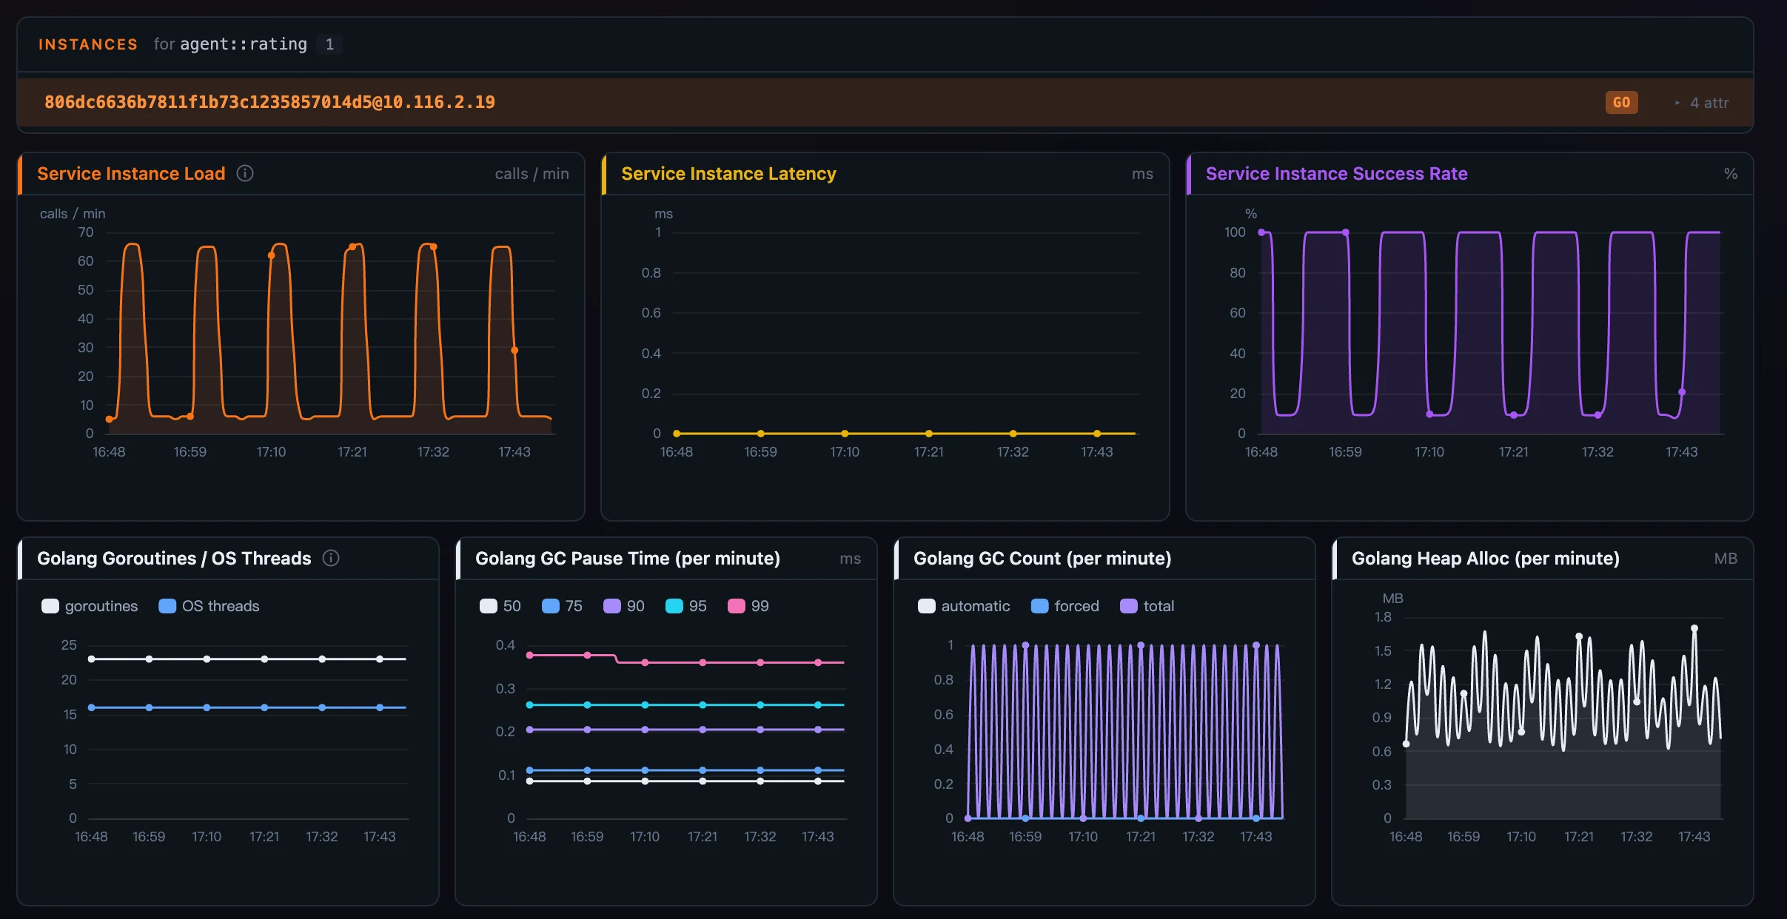Toggle the 90 percentile legend entry
Screen dimensions: 1787x919
coord(624,606)
